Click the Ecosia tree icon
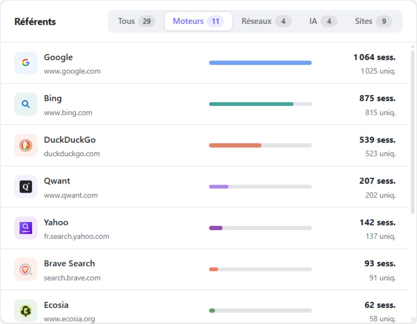 click(26, 310)
